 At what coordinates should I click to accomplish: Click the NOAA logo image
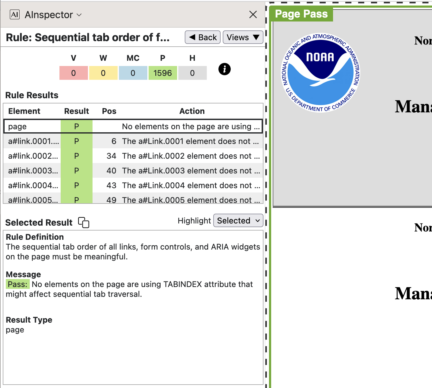[320, 73]
